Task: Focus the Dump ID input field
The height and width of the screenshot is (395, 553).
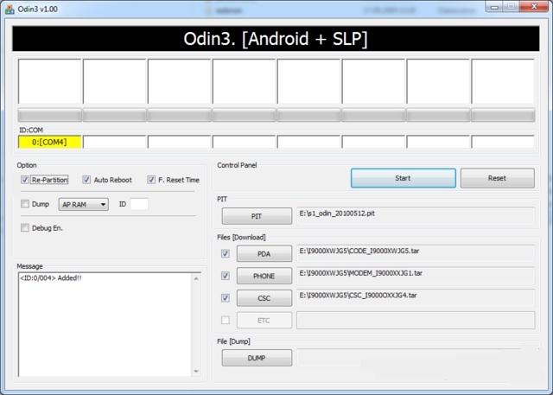Action: 139,204
